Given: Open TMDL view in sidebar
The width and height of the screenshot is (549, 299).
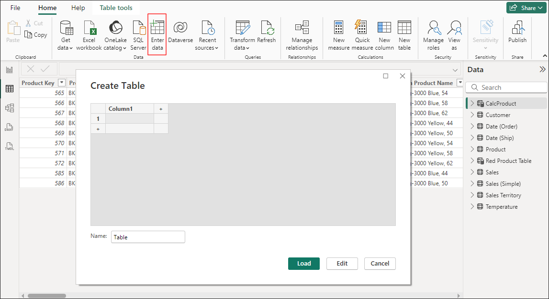Looking at the screenshot, I should [x=10, y=146].
